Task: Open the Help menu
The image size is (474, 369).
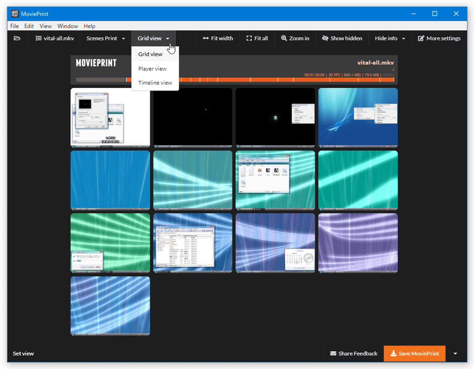Action: click(x=89, y=26)
